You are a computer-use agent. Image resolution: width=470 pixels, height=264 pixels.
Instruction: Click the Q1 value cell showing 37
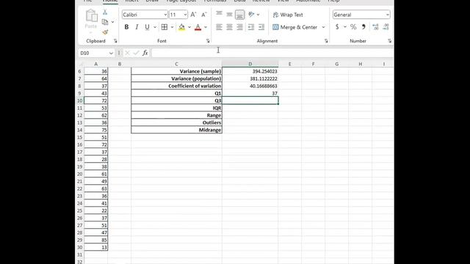click(250, 93)
